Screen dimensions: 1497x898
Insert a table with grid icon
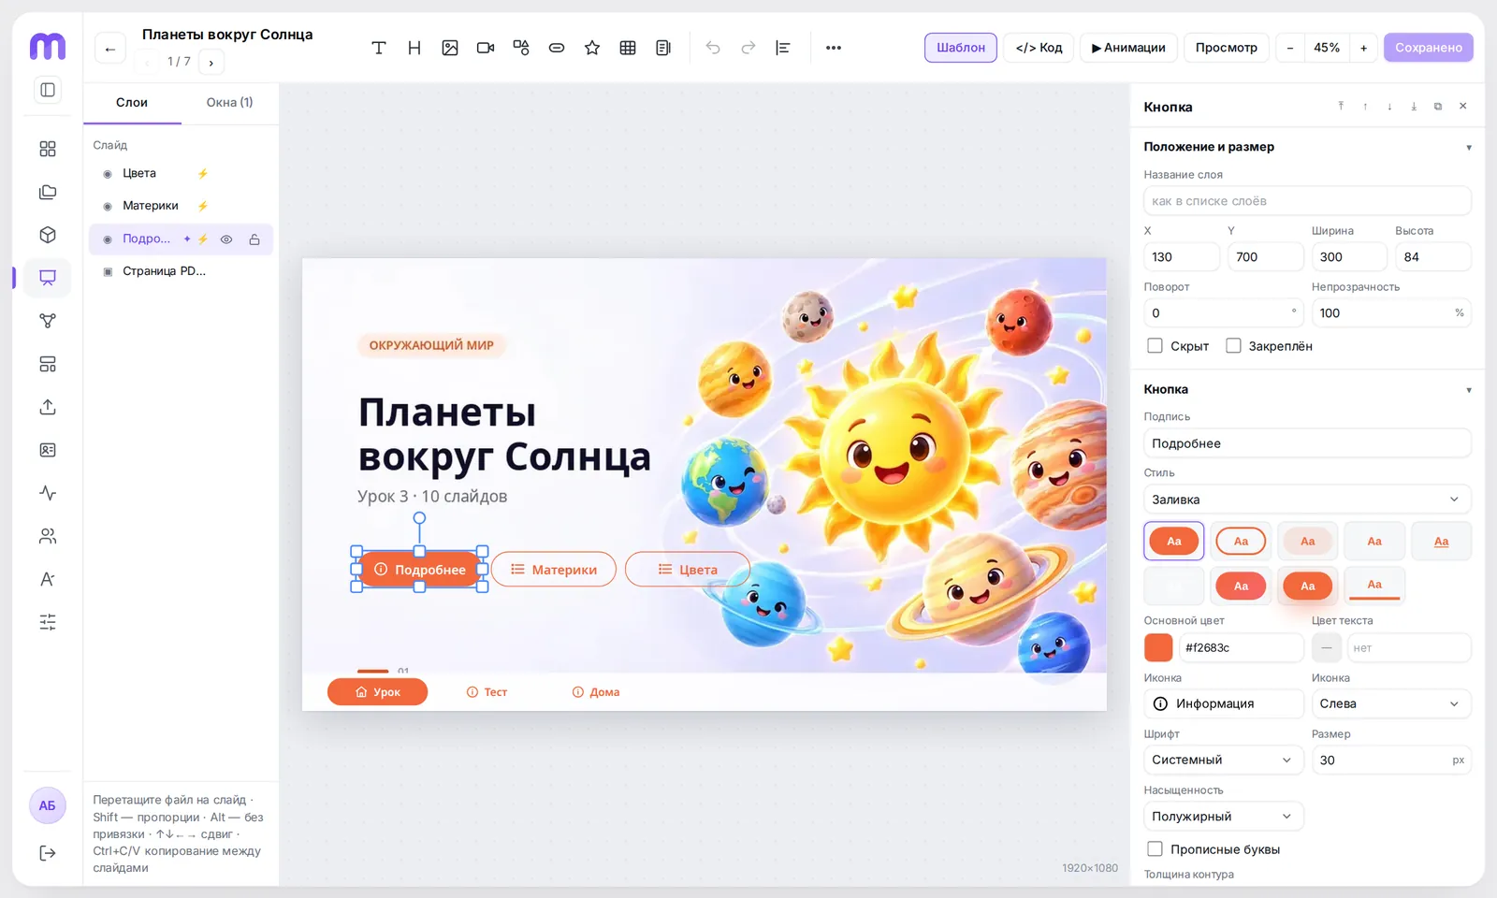point(628,48)
